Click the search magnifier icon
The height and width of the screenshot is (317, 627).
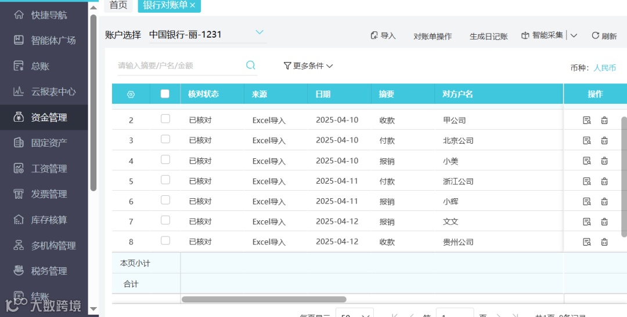click(251, 65)
